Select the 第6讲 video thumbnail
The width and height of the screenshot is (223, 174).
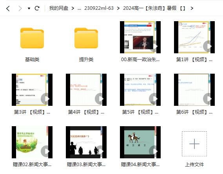click(x=194, y=90)
